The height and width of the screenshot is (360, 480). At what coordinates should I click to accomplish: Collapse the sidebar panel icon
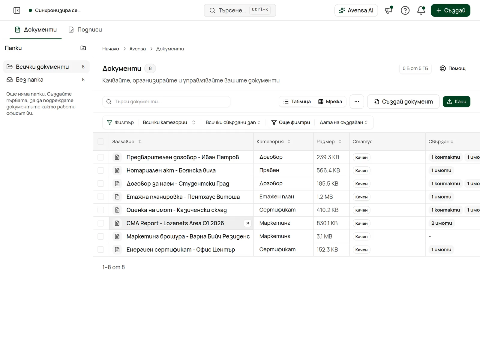(17, 10)
